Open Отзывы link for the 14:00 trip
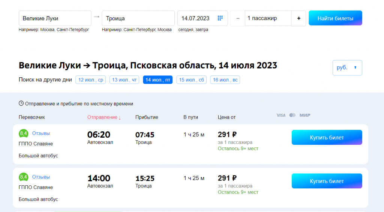This screenshot has height=212, width=384. point(41,177)
